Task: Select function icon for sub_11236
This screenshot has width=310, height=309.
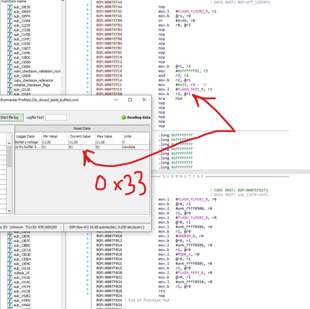Action: [x=10, y=25]
